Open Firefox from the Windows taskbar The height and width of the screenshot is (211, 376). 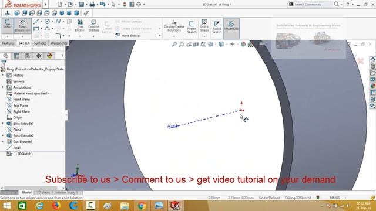tap(56, 206)
